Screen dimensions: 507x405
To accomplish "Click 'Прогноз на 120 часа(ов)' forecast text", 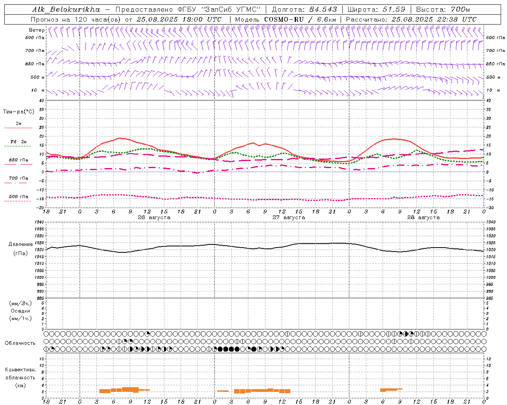I will pos(76,19).
